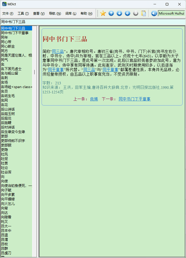Select 名网 in the word list
186x258 pixels.
coord(16,100)
